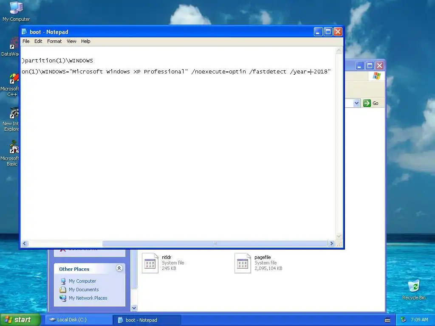435x326 pixels.
Task: Open Microsoft C++ desktop shortcut
Action: (11, 84)
